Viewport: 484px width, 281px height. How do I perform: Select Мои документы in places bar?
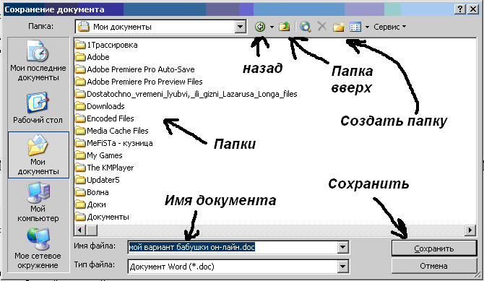[x=38, y=155]
